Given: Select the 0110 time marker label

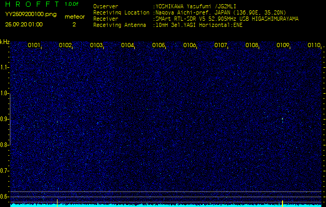Looking at the screenshot, I should [x=314, y=46].
